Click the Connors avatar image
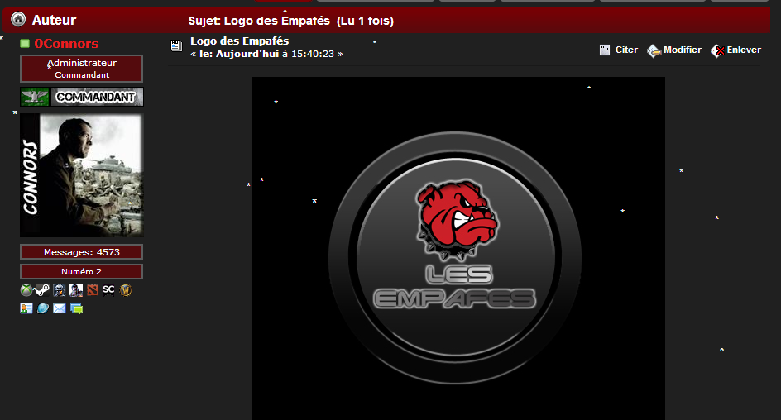The width and height of the screenshot is (781, 420). click(82, 175)
